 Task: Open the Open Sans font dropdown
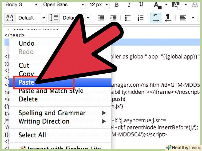coord(63,5)
